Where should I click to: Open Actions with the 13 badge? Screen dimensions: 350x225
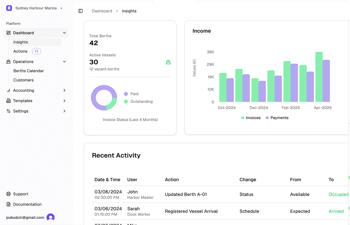click(21, 51)
